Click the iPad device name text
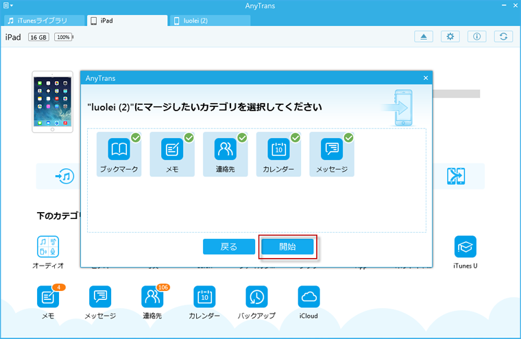 pos(13,37)
